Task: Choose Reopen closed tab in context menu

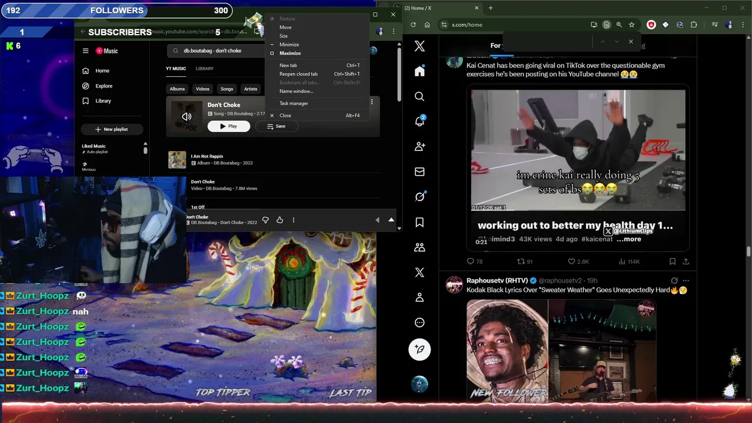Action: 317,74
